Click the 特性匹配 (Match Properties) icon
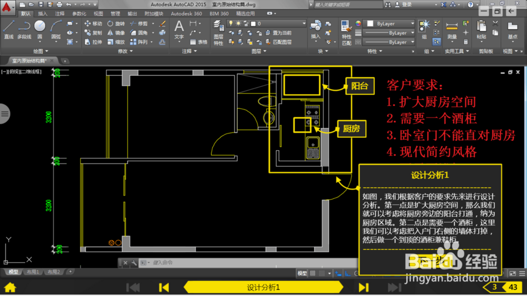 [346, 33]
